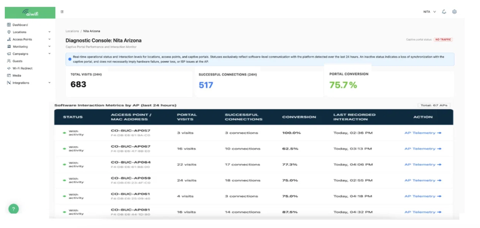Select Integrations in the sidebar
Screen dimensions: 480x228
click(x=21, y=83)
